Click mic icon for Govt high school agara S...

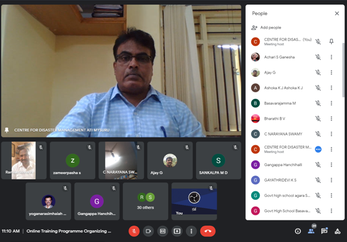tap(318, 195)
